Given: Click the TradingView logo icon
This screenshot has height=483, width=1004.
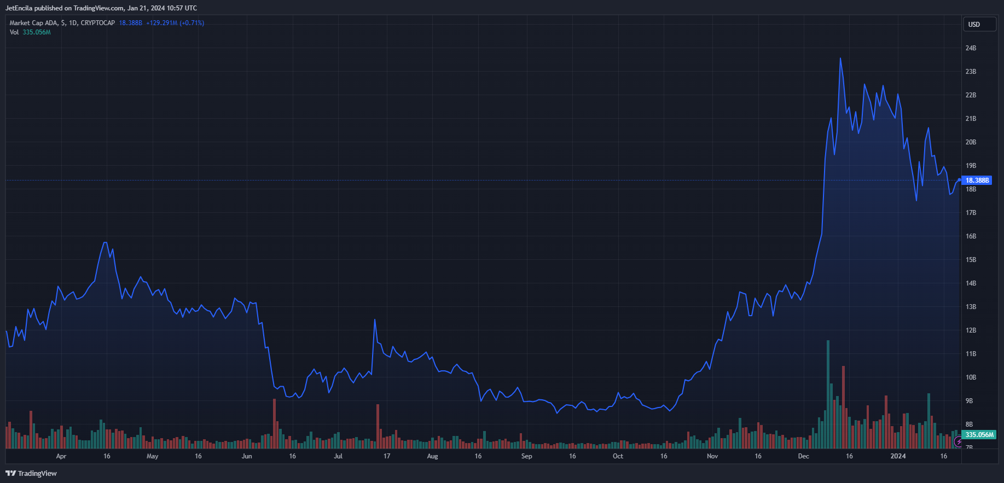Looking at the screenshot, I should click(x=10, y=473).
